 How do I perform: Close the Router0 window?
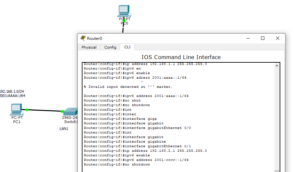tap(278, 38)
